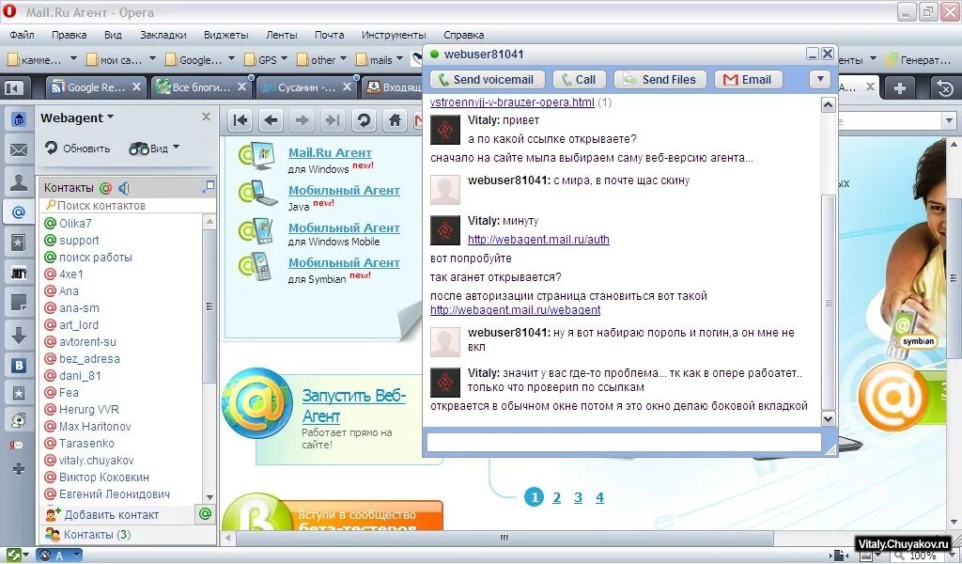
Task: Click Обновить refresh in Webagent panel
Action: pyautogui.click(x=77, y=149)
